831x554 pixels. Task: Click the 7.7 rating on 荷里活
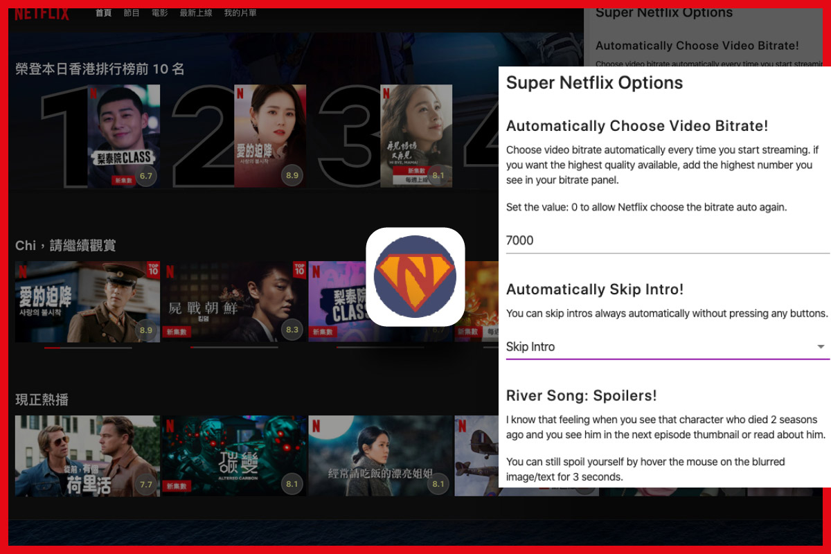pos(146,484)
